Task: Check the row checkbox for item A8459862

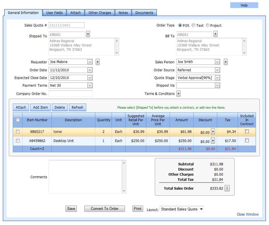Action: coord(18,141)
